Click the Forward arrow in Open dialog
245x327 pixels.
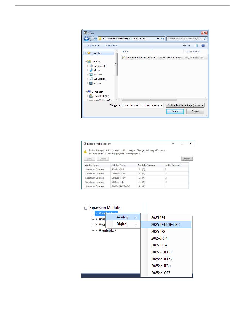click(92, 39)
